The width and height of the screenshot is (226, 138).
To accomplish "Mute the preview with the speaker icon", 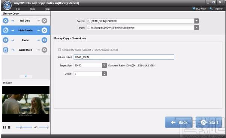I will [x=36, y=127].
